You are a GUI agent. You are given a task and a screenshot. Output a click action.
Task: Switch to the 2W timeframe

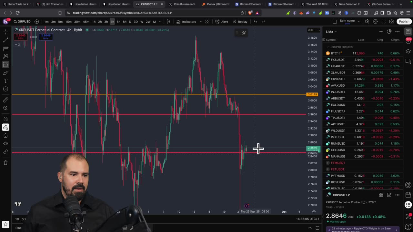pos(148,22)
